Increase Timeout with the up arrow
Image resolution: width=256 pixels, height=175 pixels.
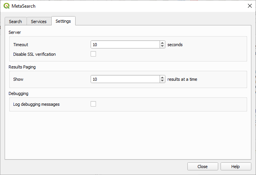tap(162, 43)
